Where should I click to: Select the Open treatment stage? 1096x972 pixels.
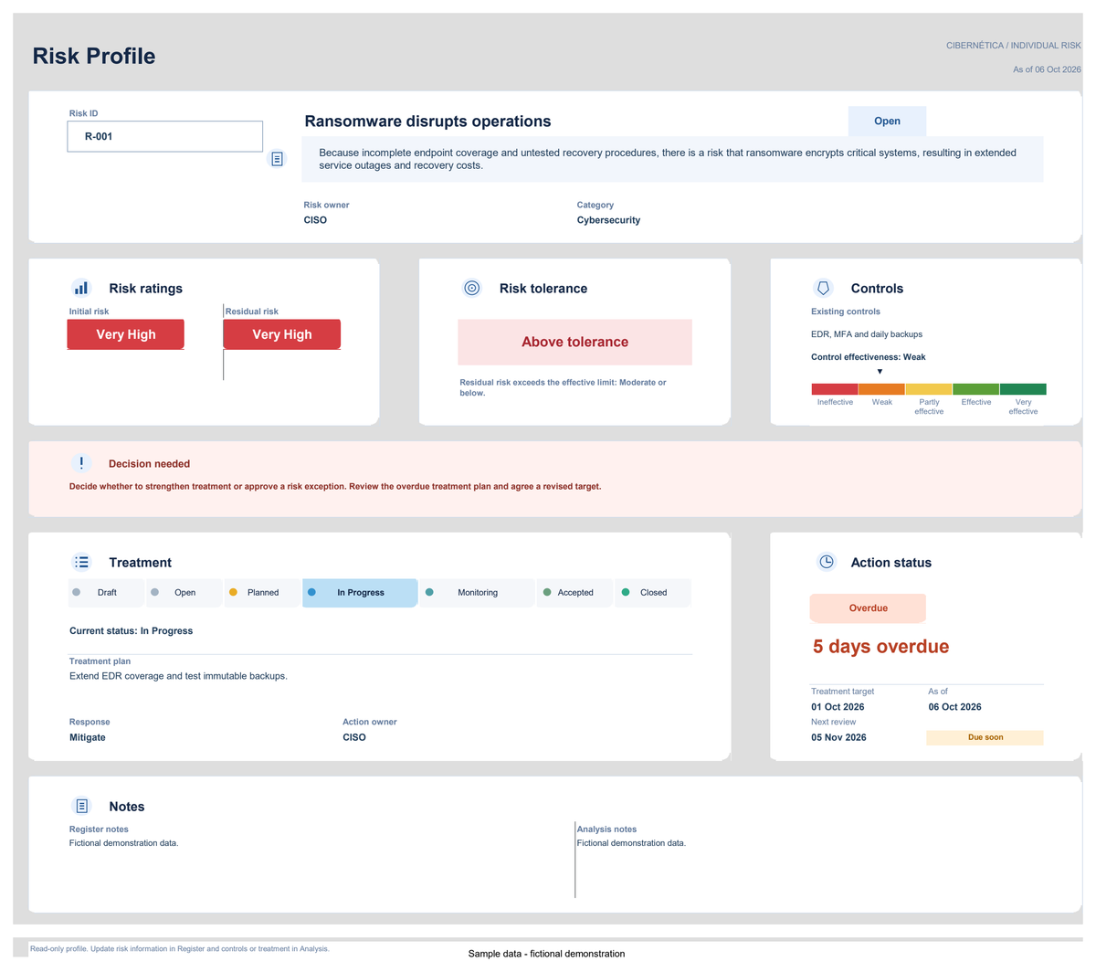[x=184, y=592]
